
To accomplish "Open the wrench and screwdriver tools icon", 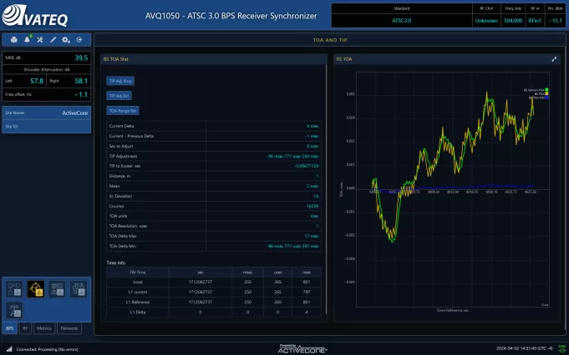I will click(x=40, y=40).
